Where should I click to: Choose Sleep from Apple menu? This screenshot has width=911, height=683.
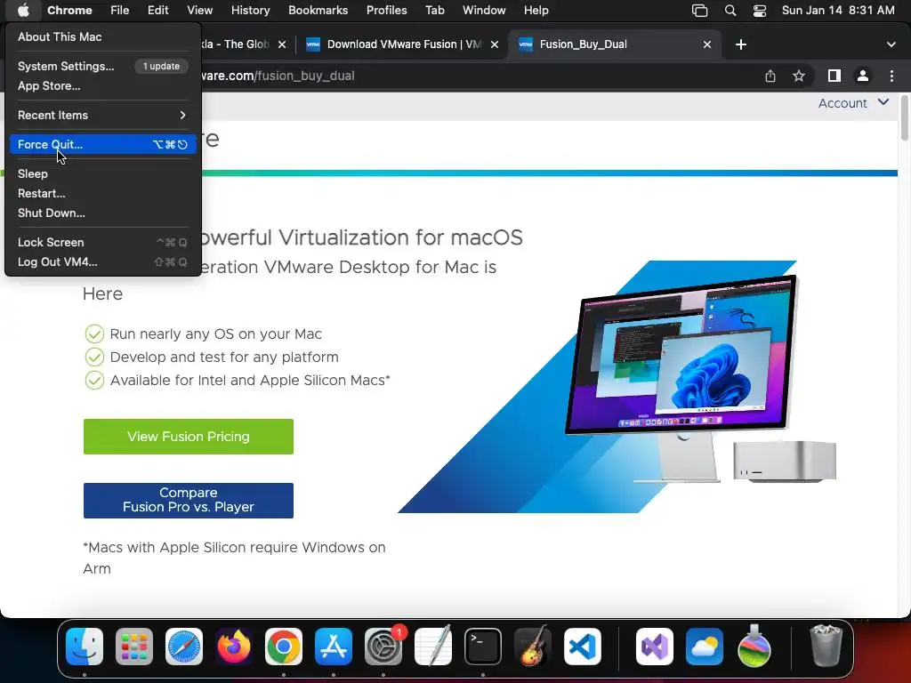point(103,173)
